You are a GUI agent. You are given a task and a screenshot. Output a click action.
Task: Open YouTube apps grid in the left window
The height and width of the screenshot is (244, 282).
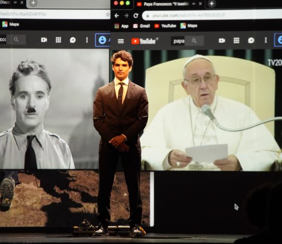tap(59, 40)
